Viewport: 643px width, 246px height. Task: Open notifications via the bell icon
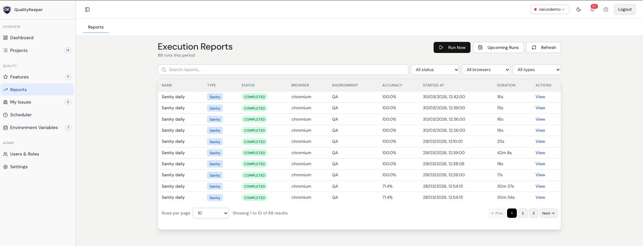592,9
